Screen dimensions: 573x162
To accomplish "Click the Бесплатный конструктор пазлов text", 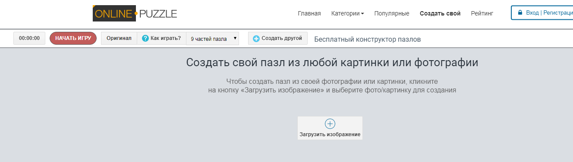I will [368, 40].
